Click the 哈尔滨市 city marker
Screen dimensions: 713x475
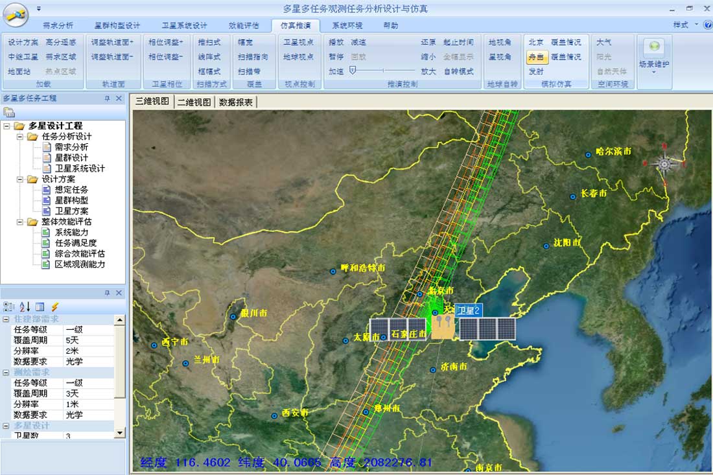pos(588,154)
